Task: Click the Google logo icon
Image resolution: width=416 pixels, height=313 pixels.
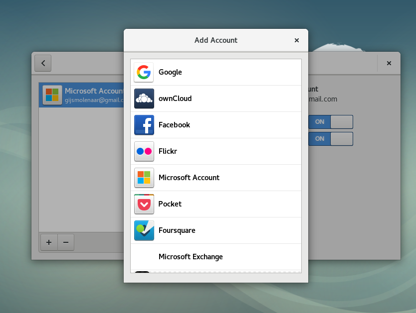Action: click(x=144, y=72)
